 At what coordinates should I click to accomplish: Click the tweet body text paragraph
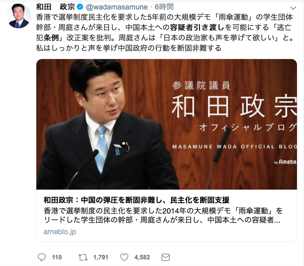[x=165, y=33]
